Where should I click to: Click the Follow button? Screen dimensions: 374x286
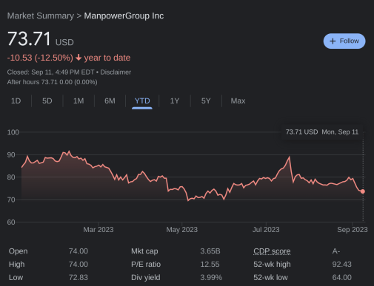[x=344, y=41]
